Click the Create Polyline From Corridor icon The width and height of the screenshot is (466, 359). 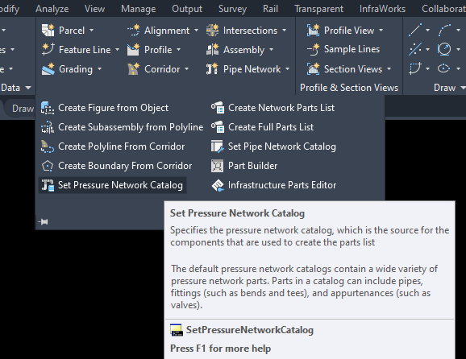click(x=48, y=146)
